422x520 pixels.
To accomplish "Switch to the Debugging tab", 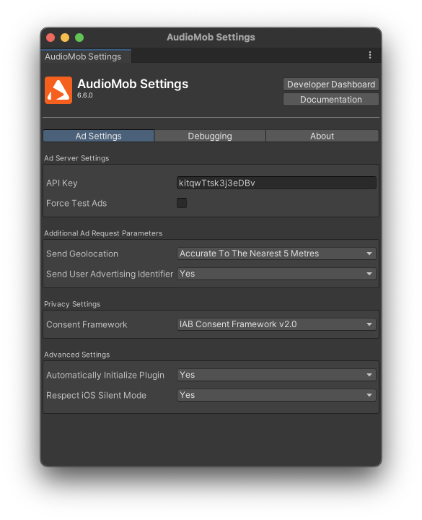I will click(x=210, y=136).
